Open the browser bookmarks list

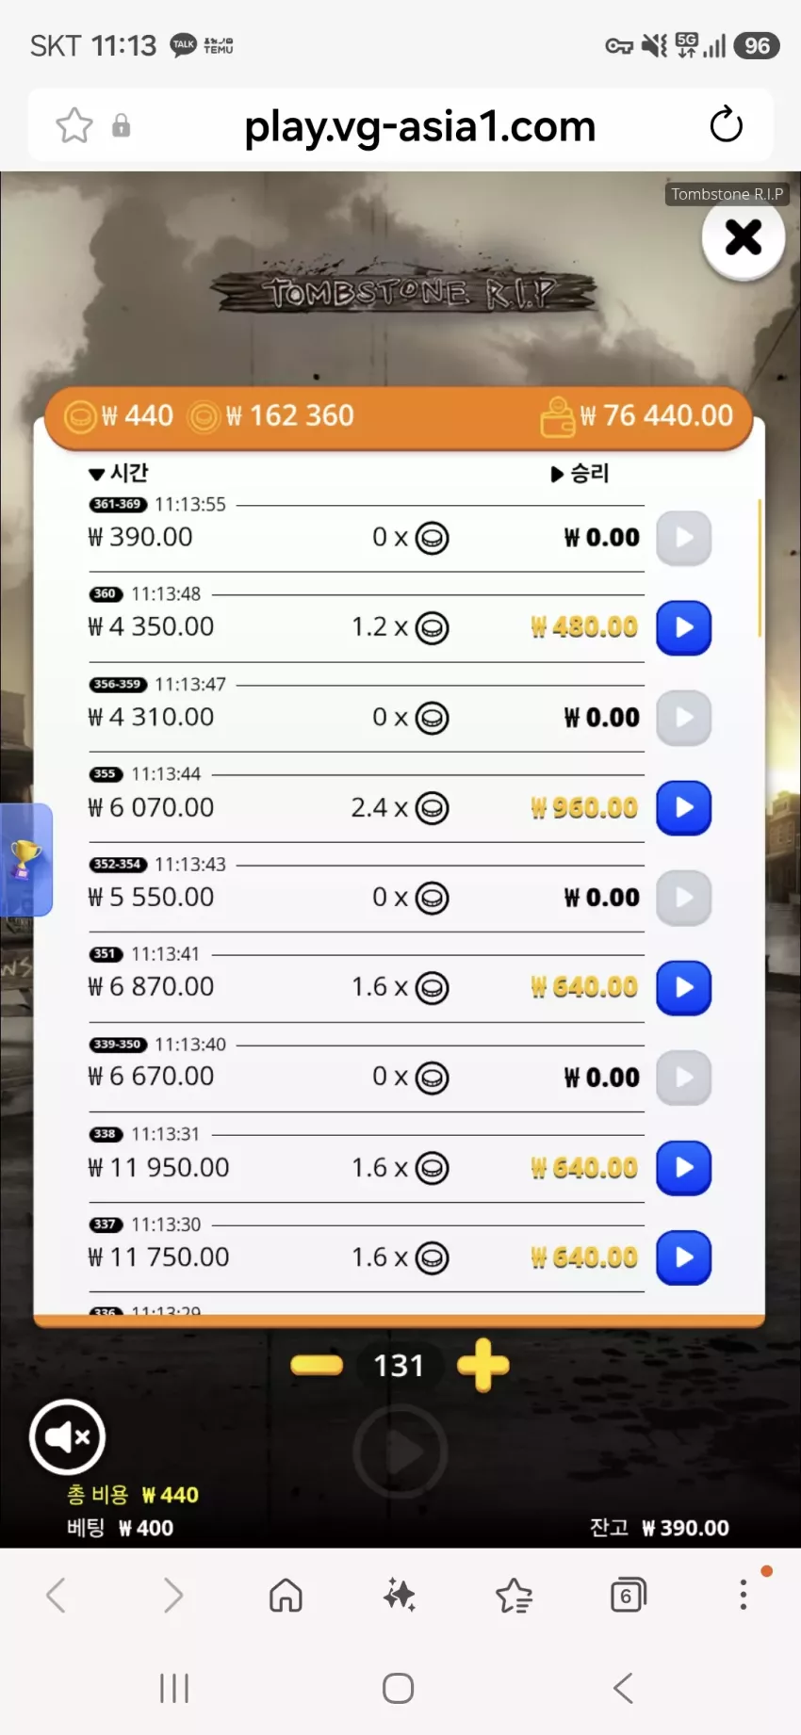point(515,1595)
